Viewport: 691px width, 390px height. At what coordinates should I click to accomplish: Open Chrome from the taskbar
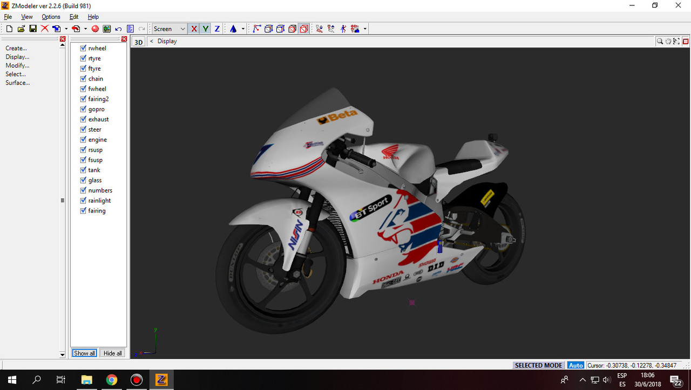click(x=112, y=380)
